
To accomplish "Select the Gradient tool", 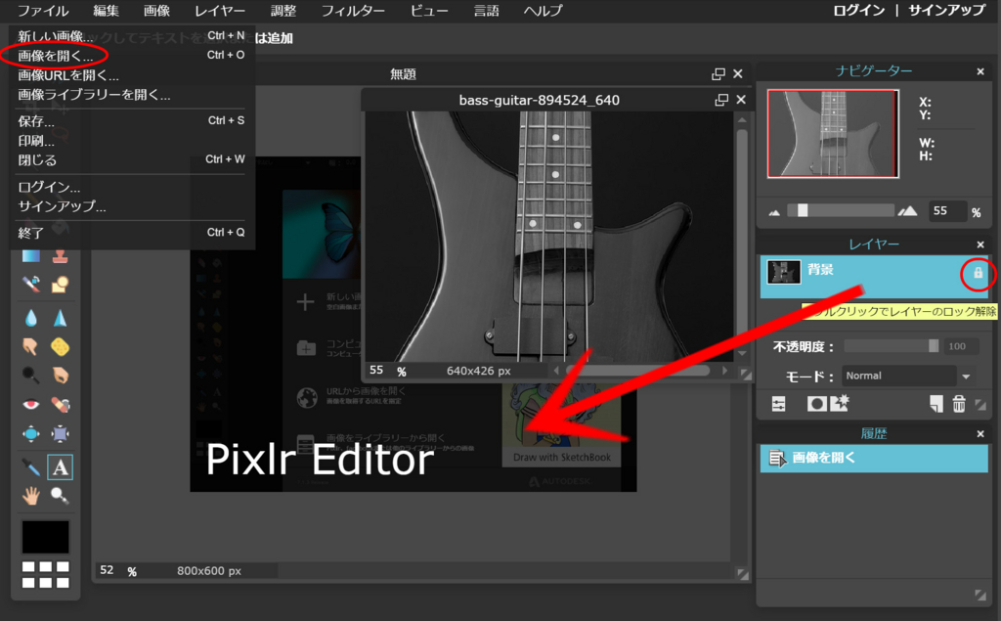I will (30, 256).
